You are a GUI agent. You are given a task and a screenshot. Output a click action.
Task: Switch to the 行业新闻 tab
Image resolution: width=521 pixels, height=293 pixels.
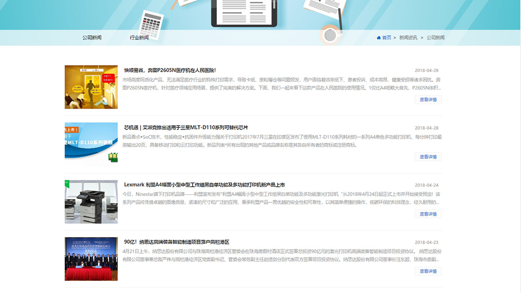(x=139, y=37)
